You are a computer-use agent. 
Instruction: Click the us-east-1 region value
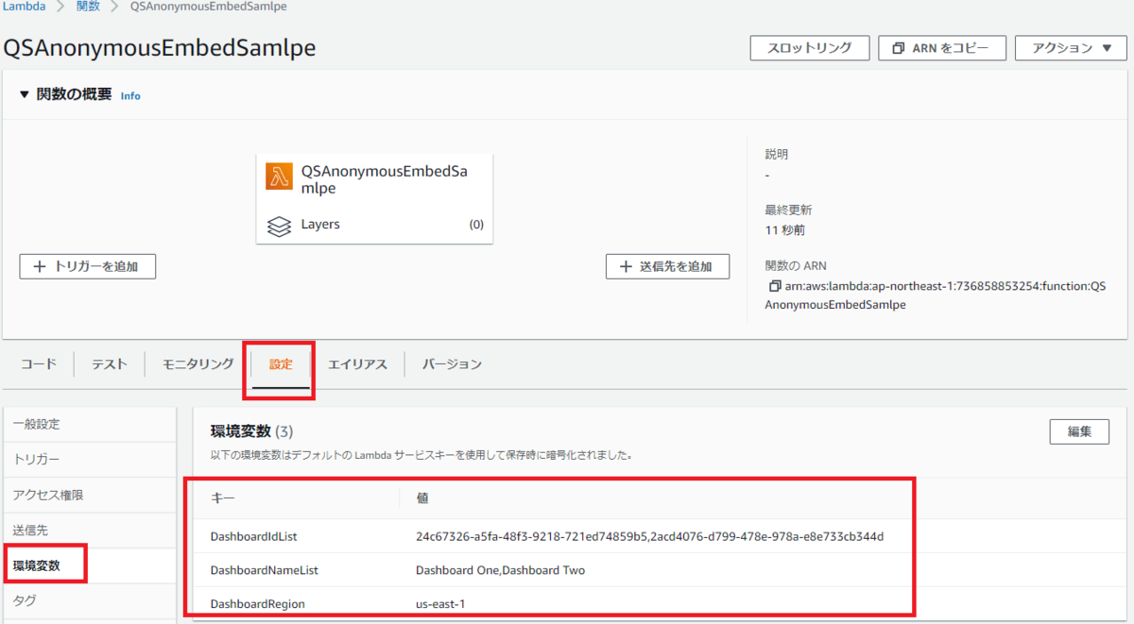(440, 603)
